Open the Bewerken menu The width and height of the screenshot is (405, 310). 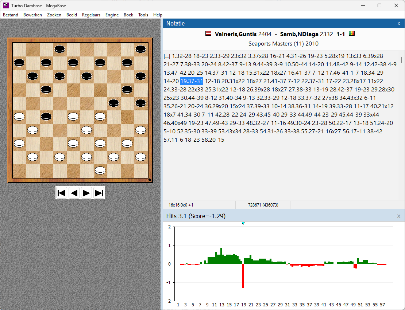(x=32, y=15)
